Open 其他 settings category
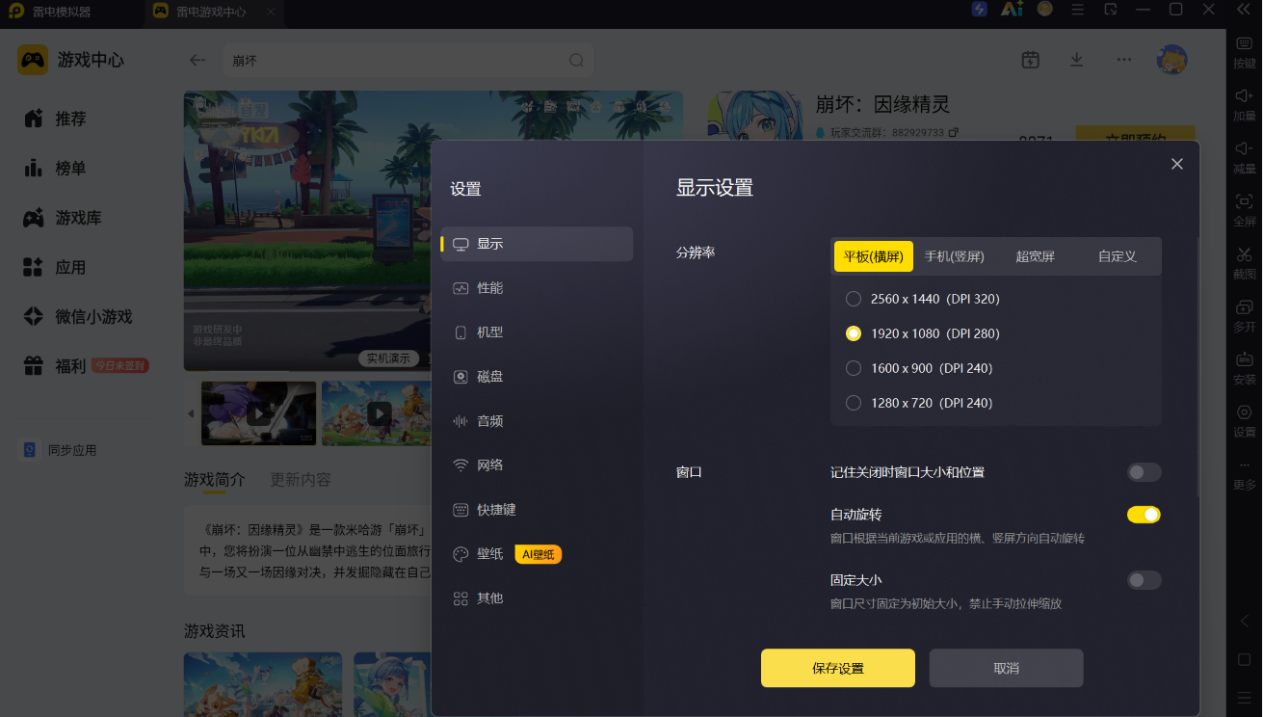Viewport: 1263px width, 717px height. (x=537, y=598)
